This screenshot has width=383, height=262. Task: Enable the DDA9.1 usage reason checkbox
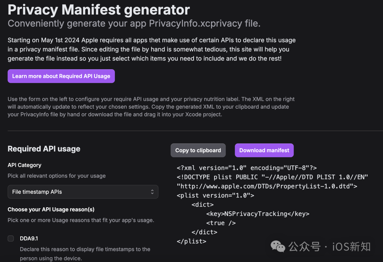[x=11, y=239]
